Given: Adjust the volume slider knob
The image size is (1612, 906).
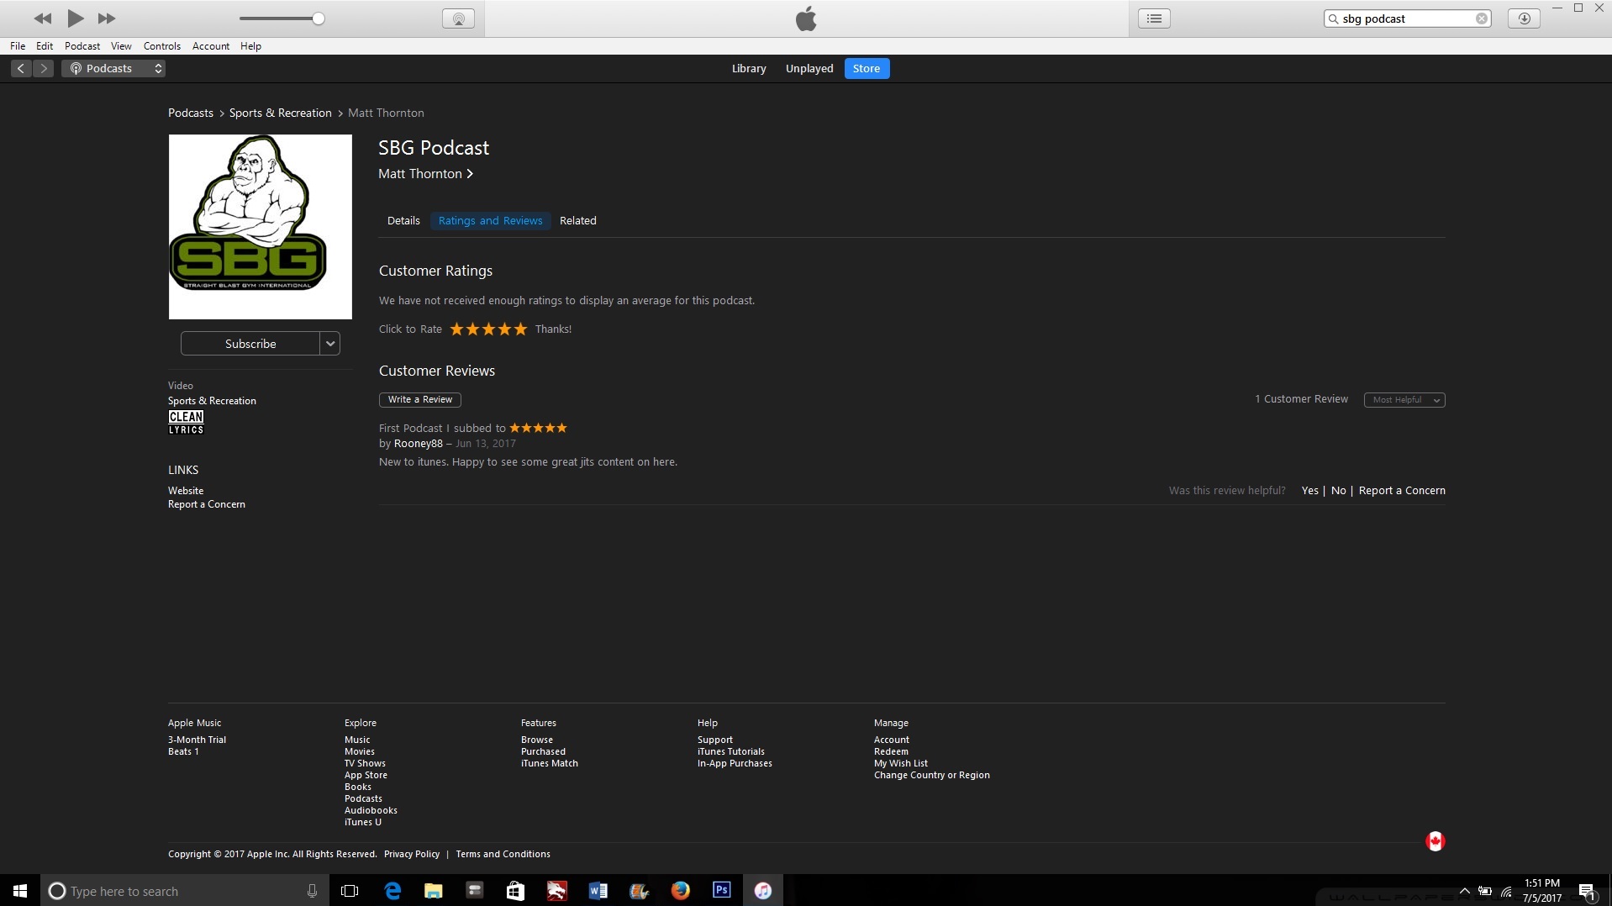Looking at the screenshot, I should click(319, 18).
